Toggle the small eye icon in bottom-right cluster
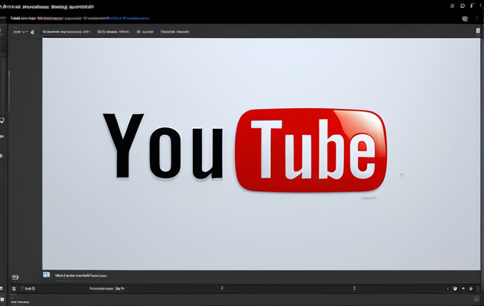This screenshot has height=306, width=484. [x=463, y=288]
